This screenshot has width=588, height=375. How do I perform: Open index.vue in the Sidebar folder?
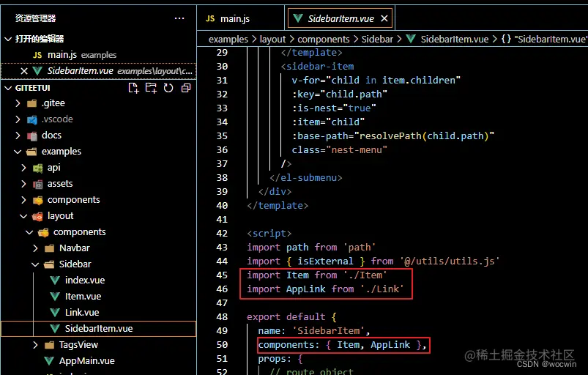85,280
